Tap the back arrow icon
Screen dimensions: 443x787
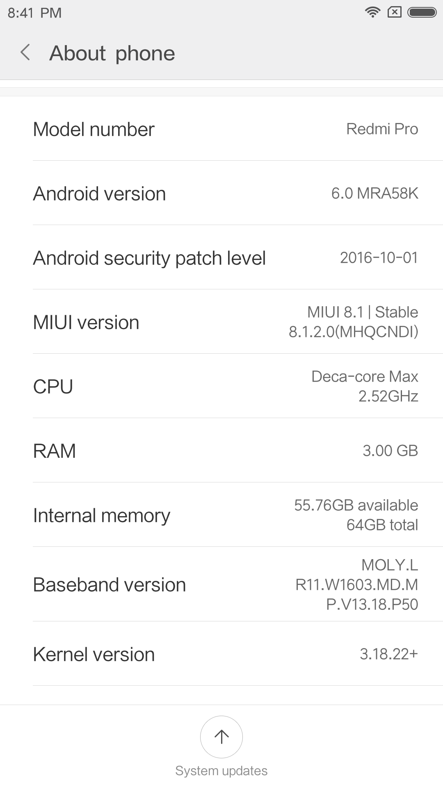(25, 53)
